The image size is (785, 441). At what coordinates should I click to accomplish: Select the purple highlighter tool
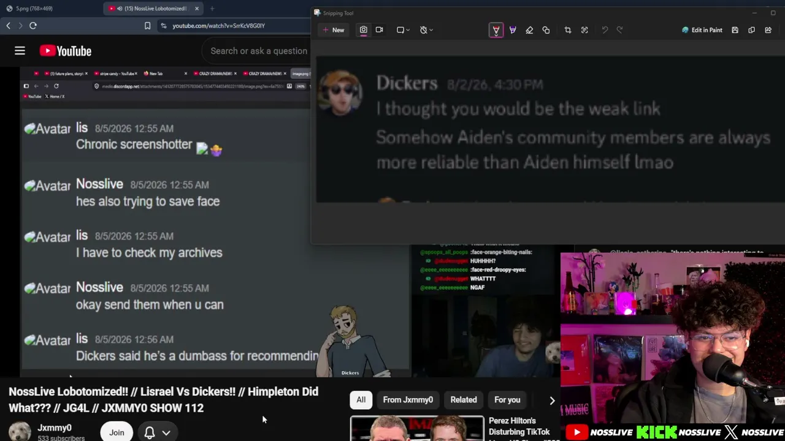(x=513, y=30)
